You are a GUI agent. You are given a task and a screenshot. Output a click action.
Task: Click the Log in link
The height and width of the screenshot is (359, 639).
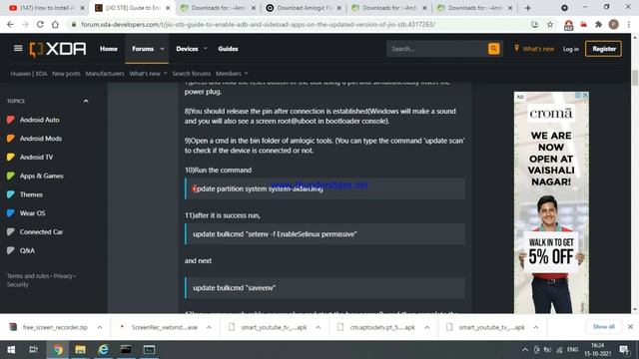570,49
